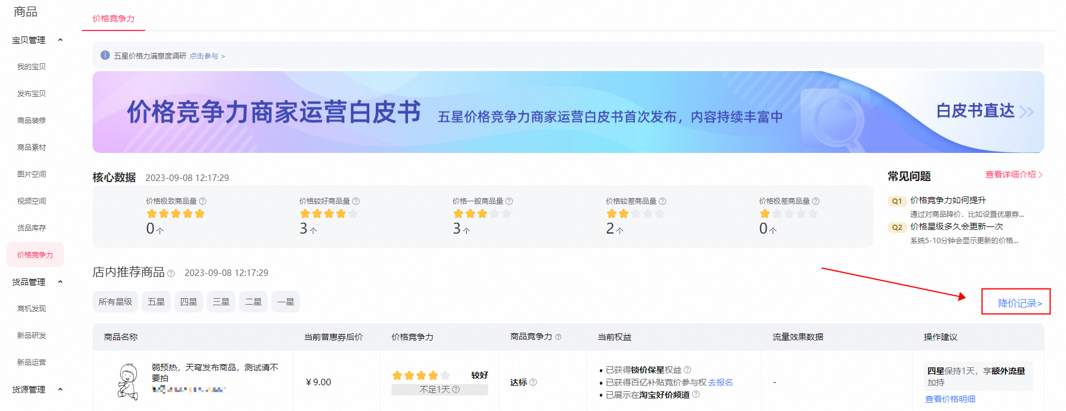
Task: Open the 降价记录 link
Action: click(1020, 303)
